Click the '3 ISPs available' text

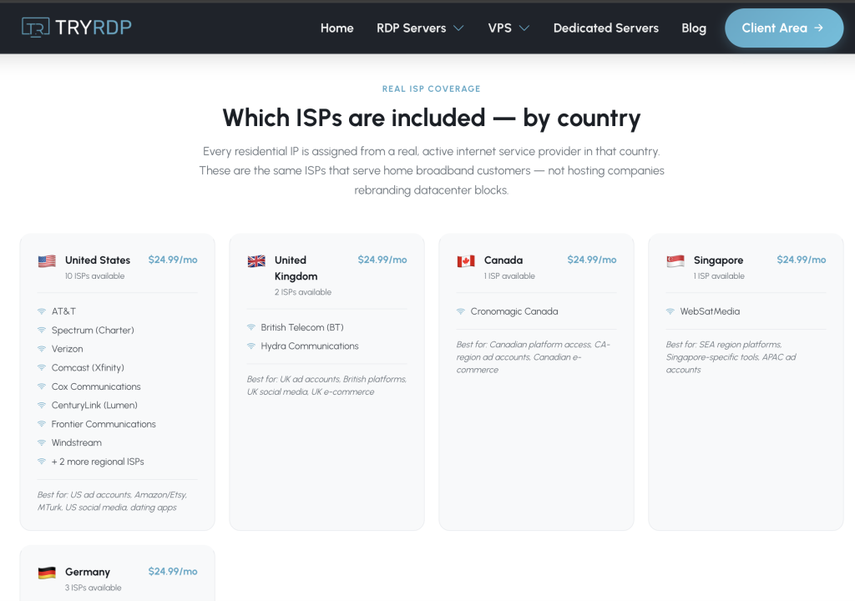pos(94,588)
